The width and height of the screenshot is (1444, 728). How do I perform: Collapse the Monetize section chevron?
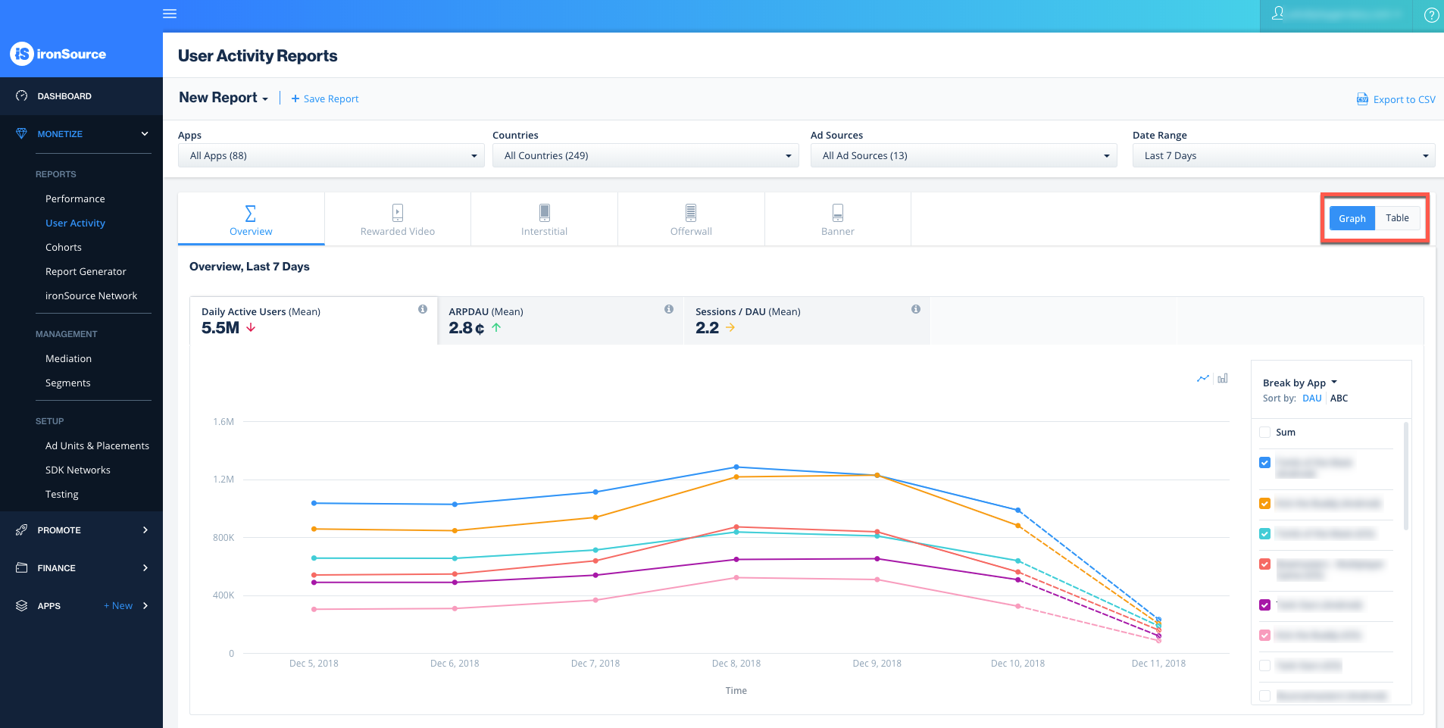coord(145,134)
